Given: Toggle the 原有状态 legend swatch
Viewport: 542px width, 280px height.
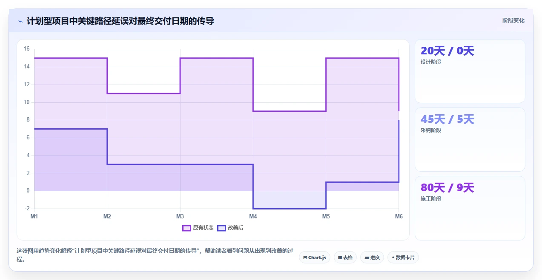Looking at the screenshot, I should point(186,228).
